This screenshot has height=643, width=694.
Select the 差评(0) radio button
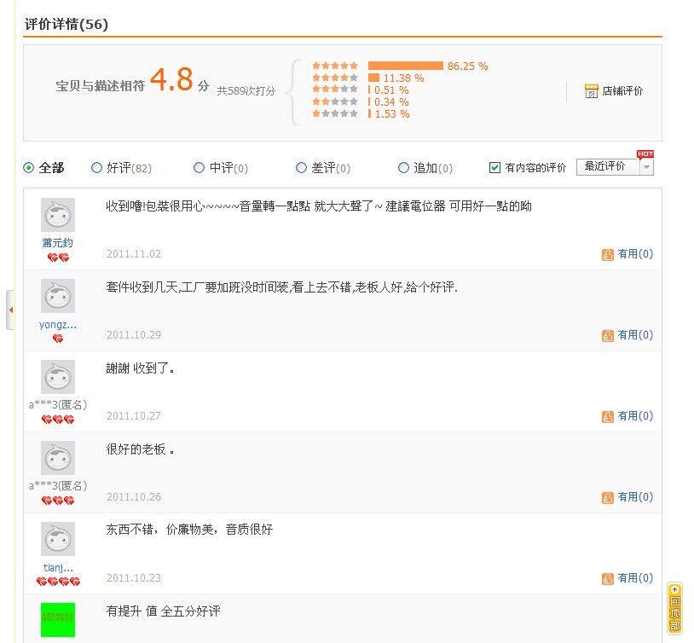pyautogui.click(x=301, y=168)
